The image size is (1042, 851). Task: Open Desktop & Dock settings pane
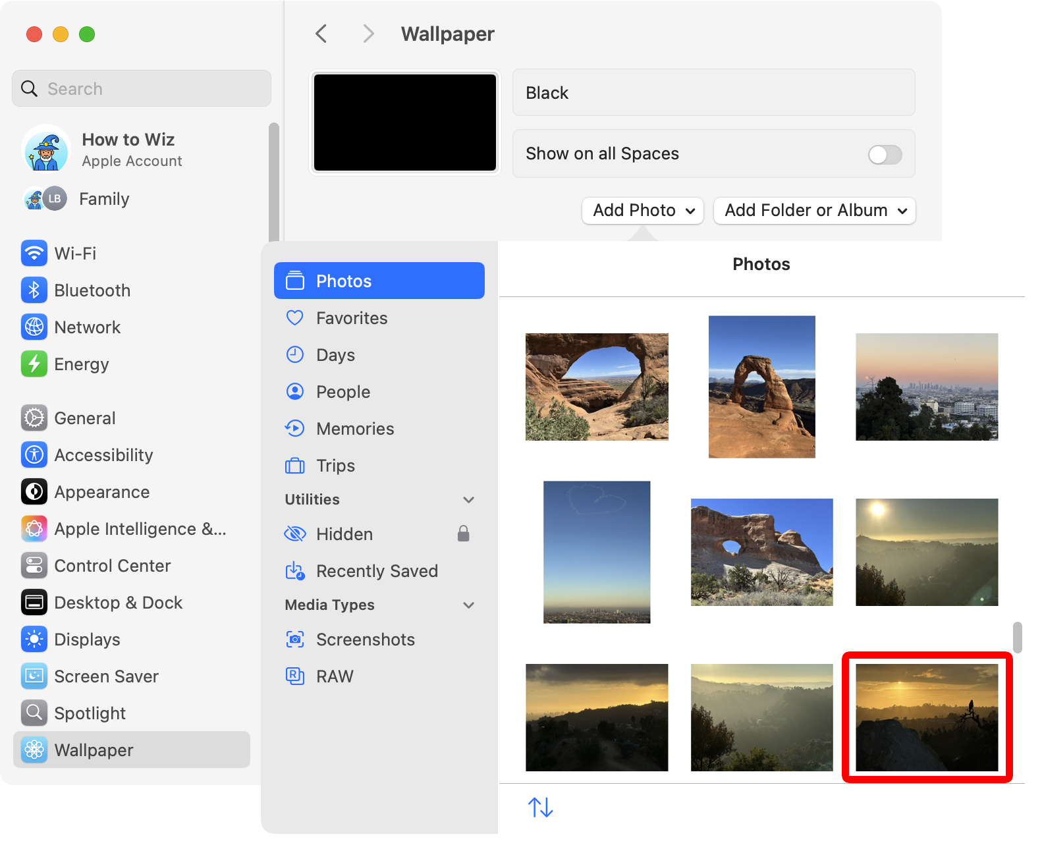coord(118,603)
